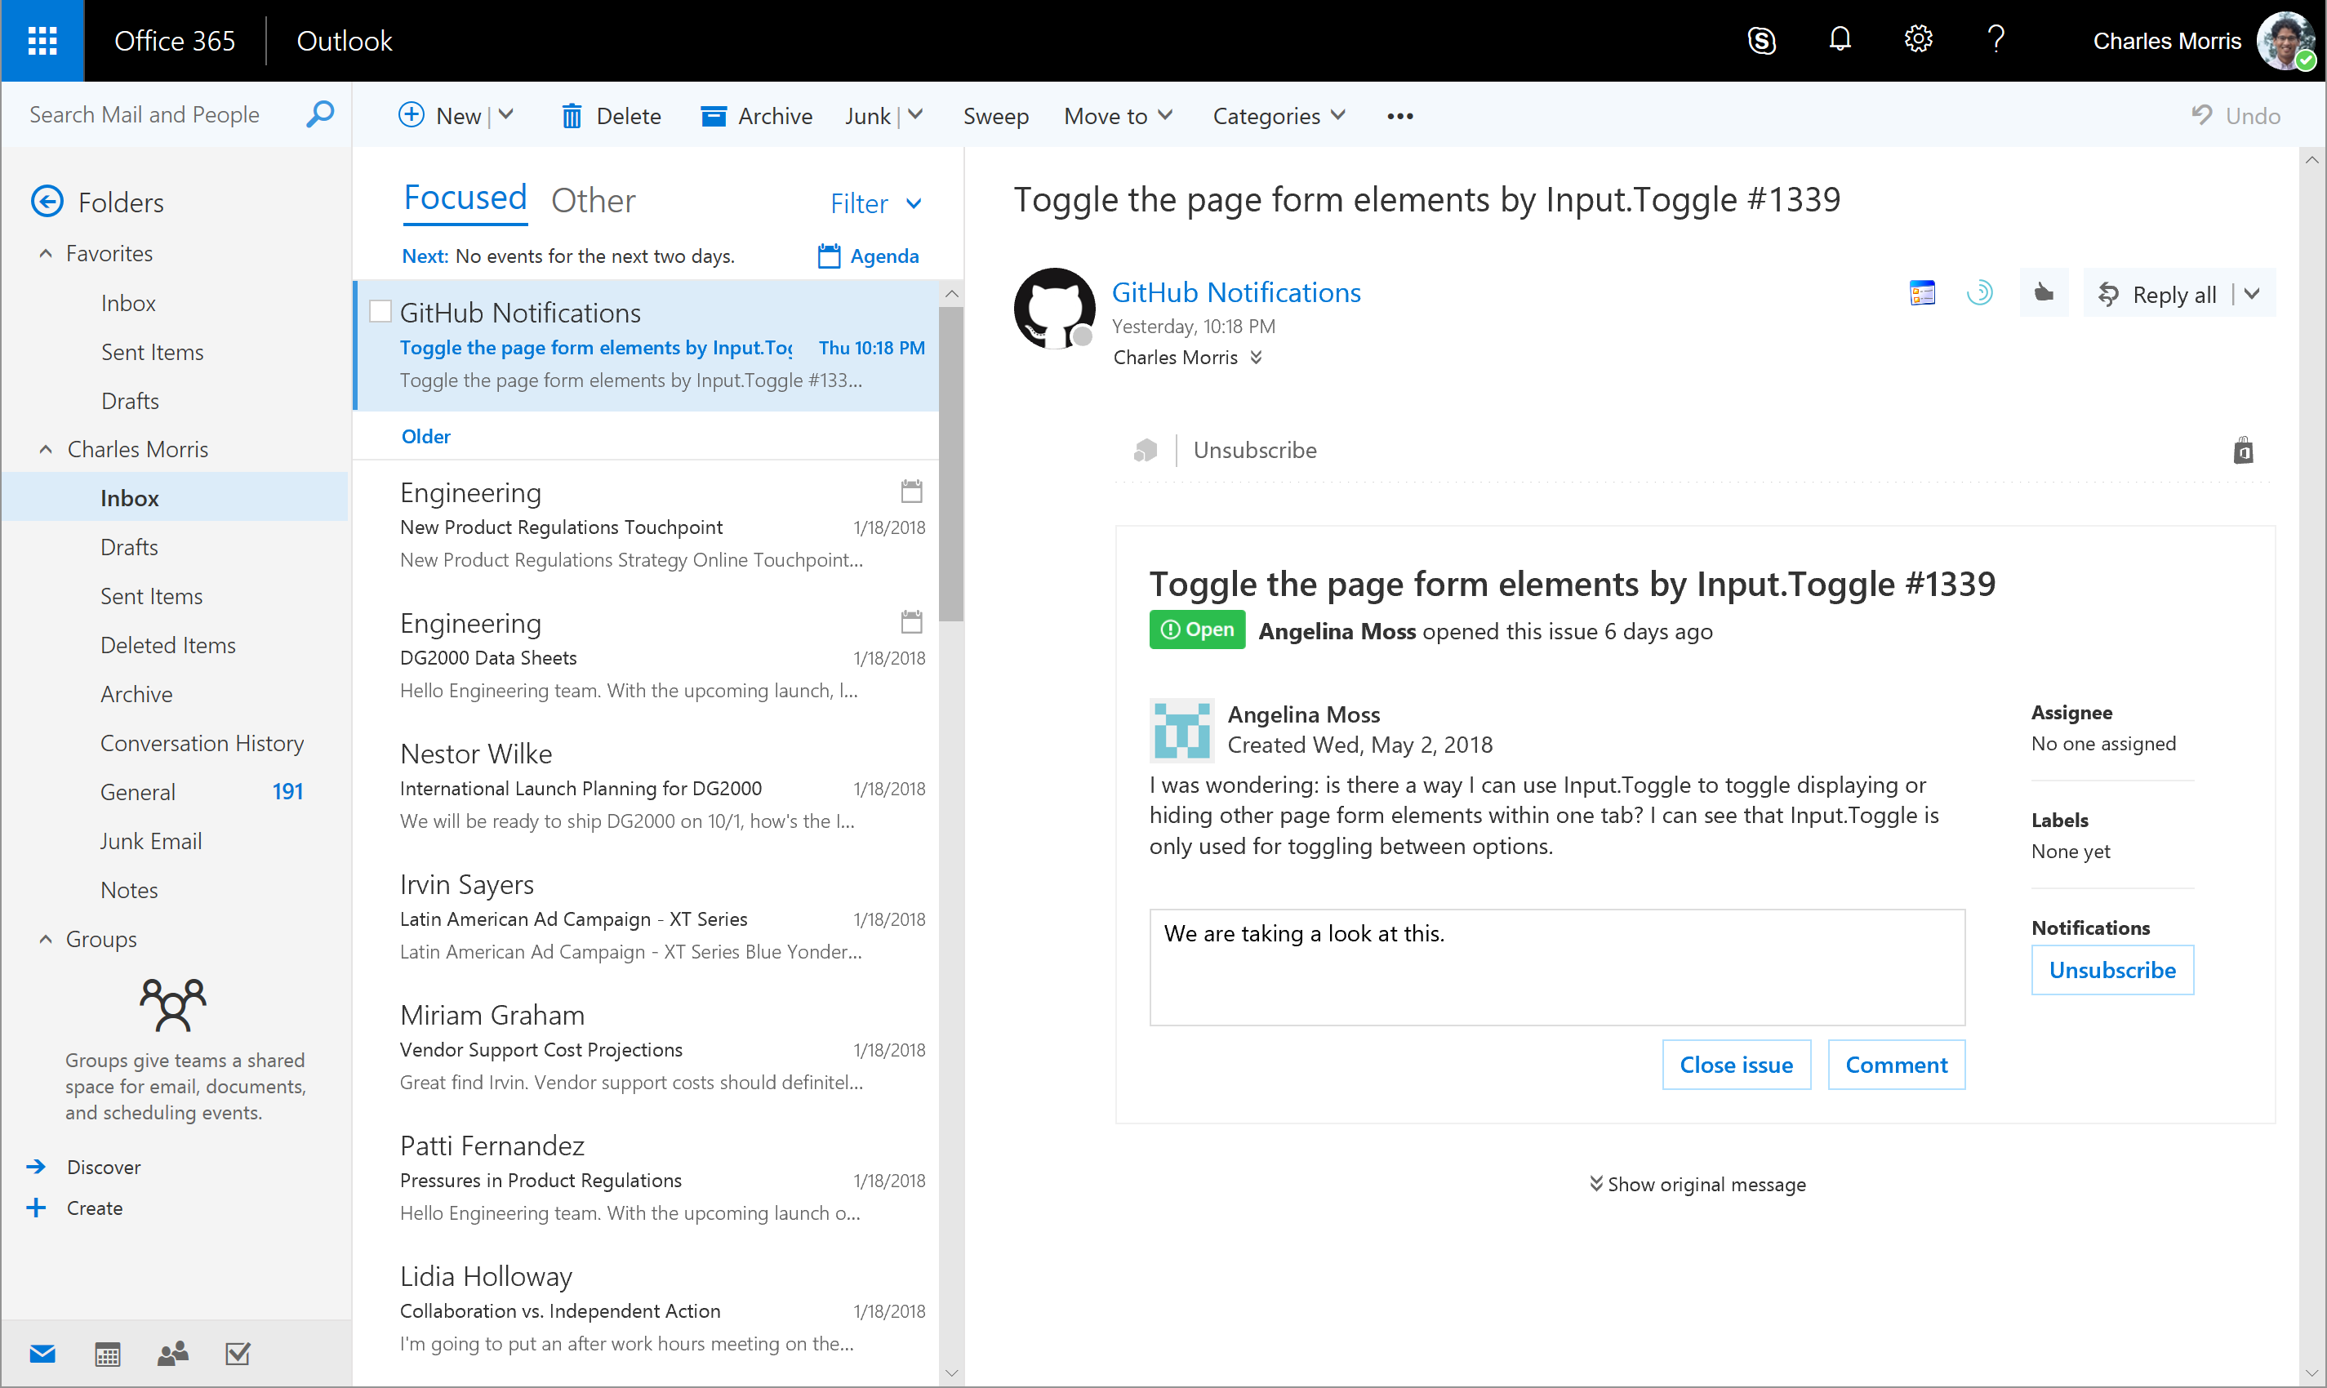This screenshot has height=1388, width=2327.
Task: Click into the comment text box
Action: (x=1556, y=968)
